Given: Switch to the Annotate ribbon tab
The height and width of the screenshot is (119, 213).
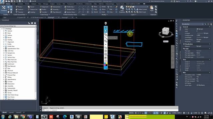Looking at the screenshot, I should coord(20,4).
